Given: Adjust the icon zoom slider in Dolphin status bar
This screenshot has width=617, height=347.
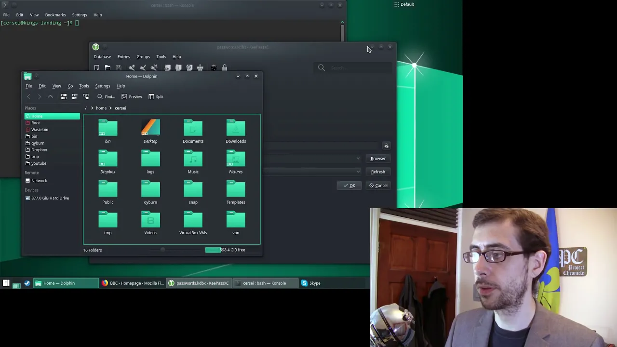Looking at the screenshot, I should point(162,250).
